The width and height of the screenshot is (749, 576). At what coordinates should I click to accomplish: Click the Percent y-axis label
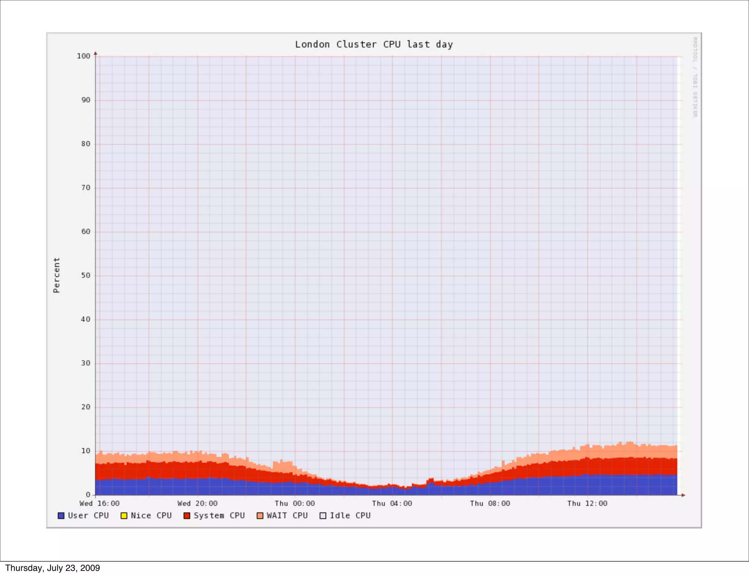coord(56,275)
